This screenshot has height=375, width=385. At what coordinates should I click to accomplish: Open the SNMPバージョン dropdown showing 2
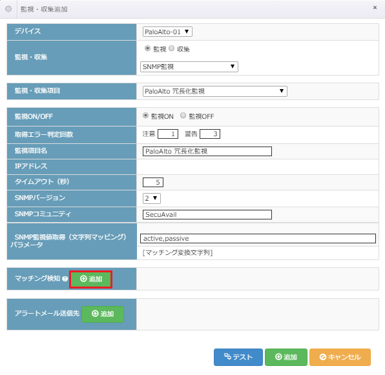152,198
